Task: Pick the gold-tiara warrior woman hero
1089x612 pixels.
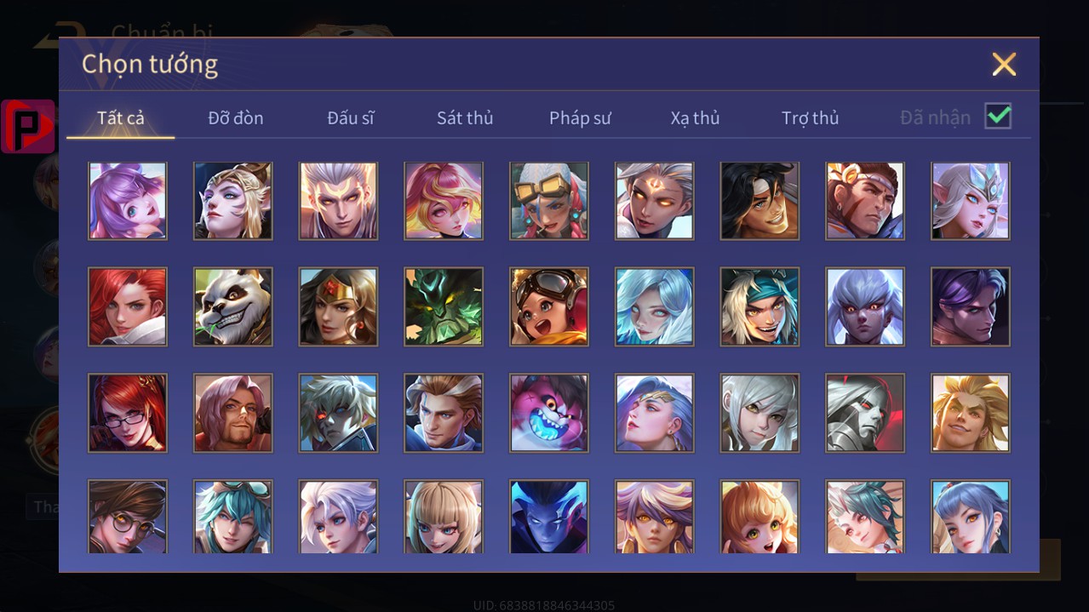Action: point(338,306)
